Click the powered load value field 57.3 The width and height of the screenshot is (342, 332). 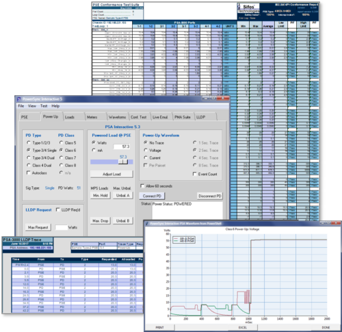[122, 146]
